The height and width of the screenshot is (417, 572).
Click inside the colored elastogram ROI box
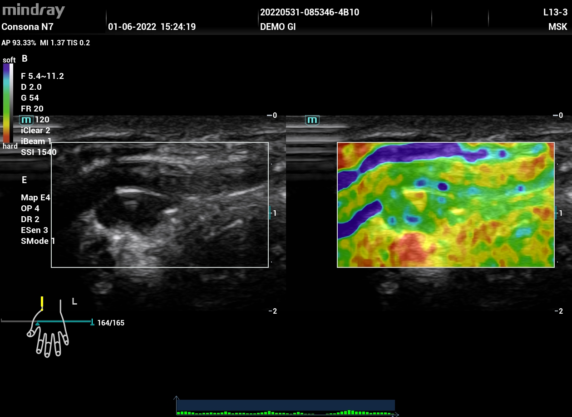pos(445,205)
